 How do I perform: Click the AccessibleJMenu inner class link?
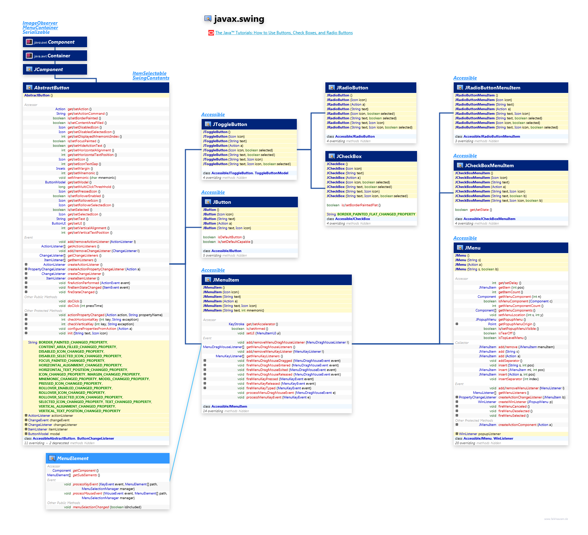(x=477, y=439)
